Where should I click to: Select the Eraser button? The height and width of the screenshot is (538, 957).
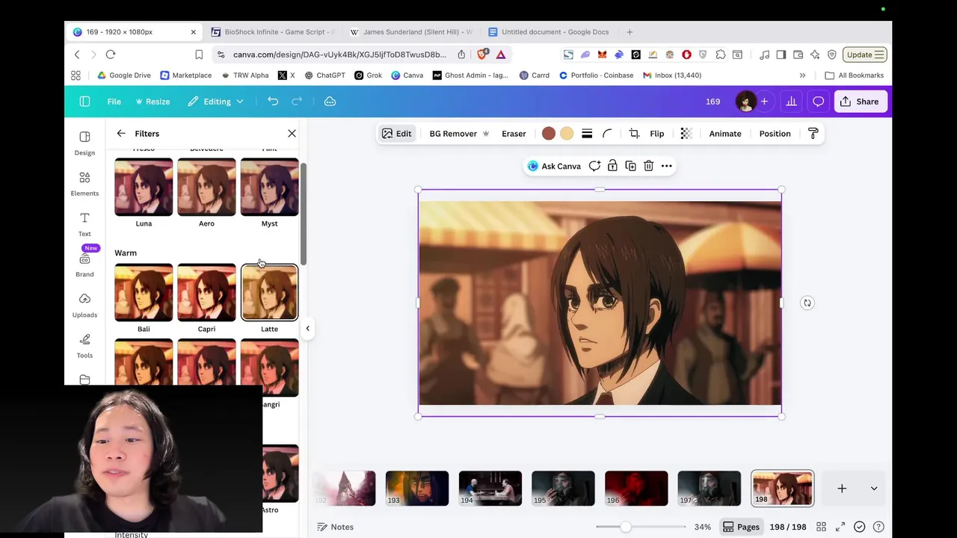point(514,133)
